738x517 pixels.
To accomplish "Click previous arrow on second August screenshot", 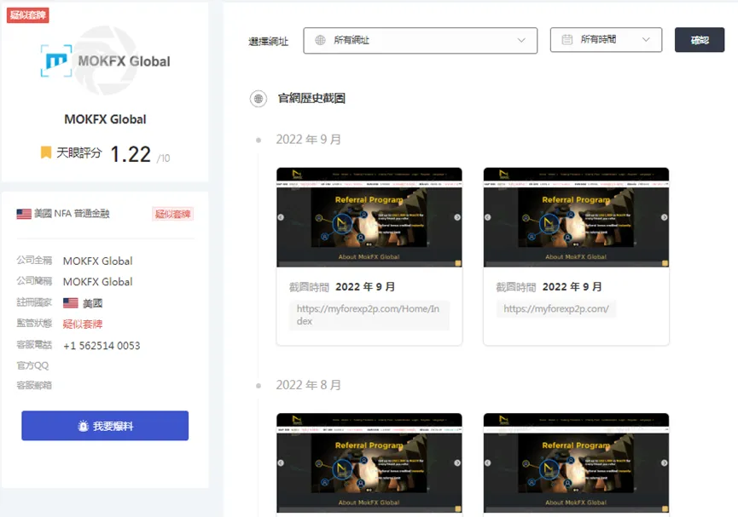I will [488, 463].
